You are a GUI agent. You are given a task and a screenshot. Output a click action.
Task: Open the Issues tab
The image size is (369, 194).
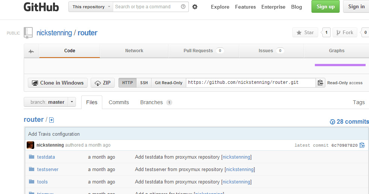(x=271, y=51)
